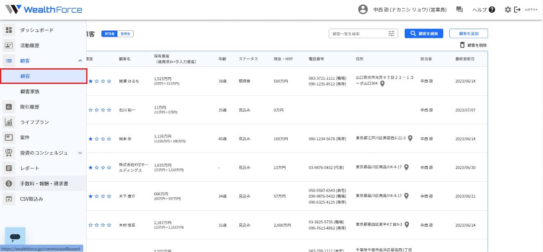Click the 顧客を追加 button
Image resolution: width=543 pixels, height=252 pixels.
(469, 34)
